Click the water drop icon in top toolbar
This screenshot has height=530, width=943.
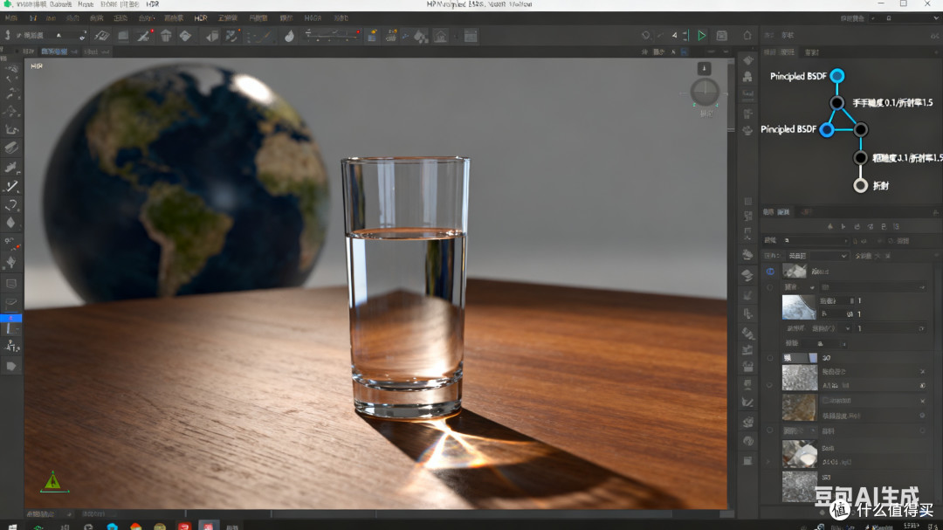point(289,36)
